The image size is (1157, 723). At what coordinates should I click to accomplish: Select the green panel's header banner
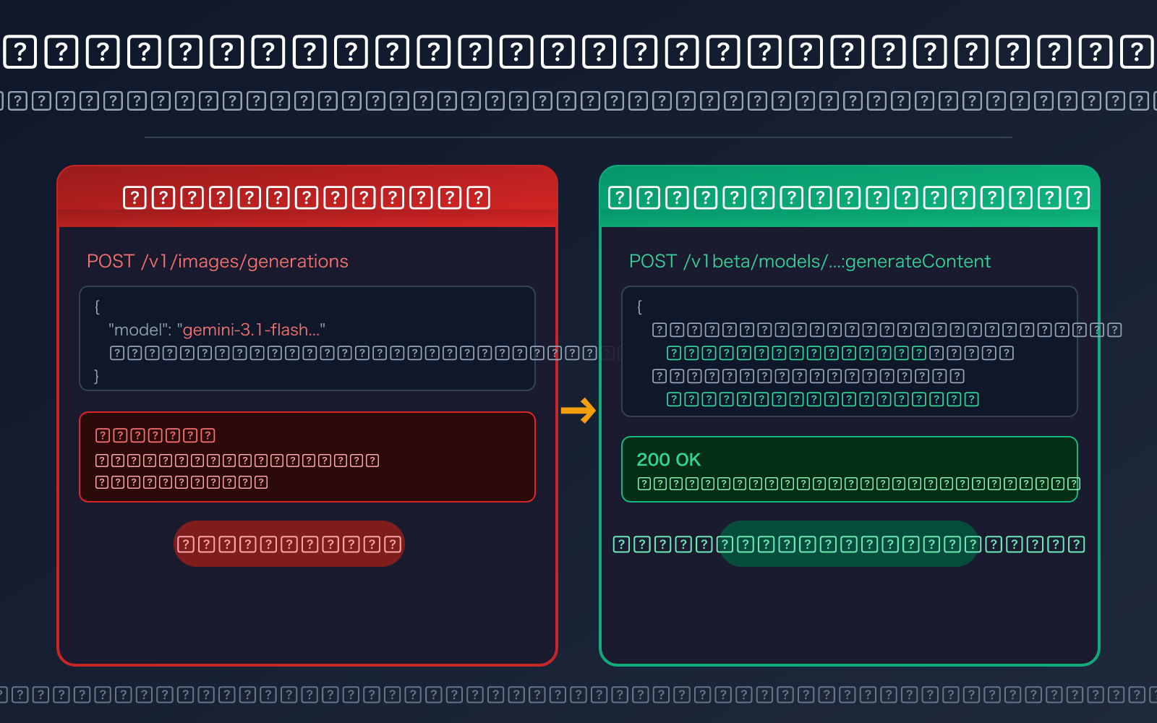click(849, 195)
